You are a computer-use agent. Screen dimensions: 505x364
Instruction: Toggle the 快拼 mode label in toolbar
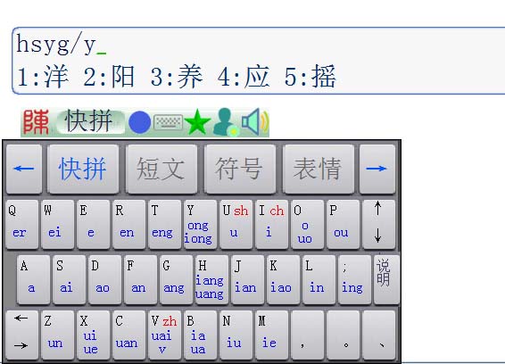[90, 121]
